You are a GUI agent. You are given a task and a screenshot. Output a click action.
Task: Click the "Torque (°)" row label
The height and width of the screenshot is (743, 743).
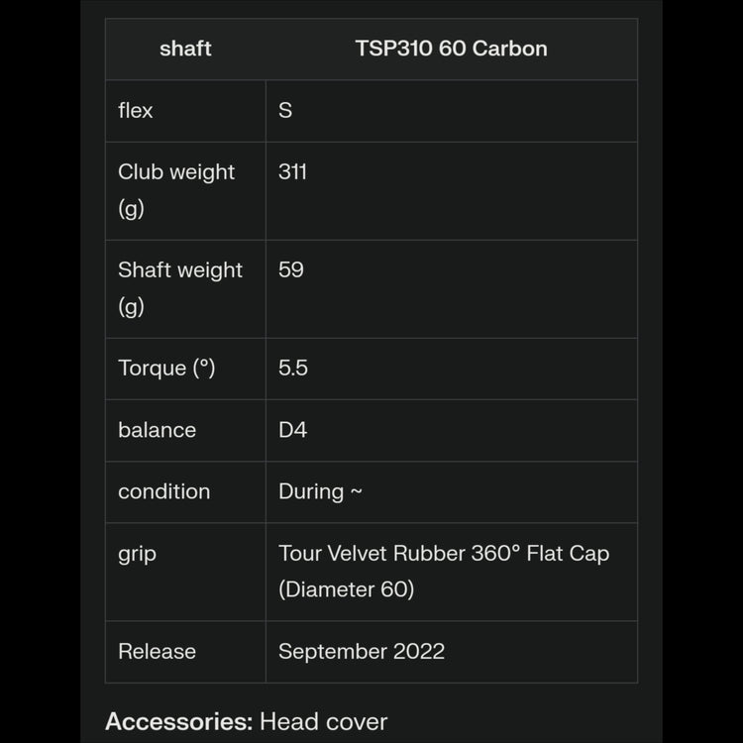[x=166, y=368]
